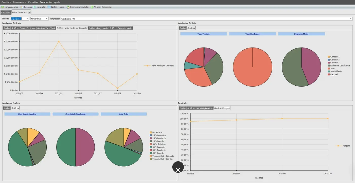
Task: Click the Margem legend entry
Action: 342,146
